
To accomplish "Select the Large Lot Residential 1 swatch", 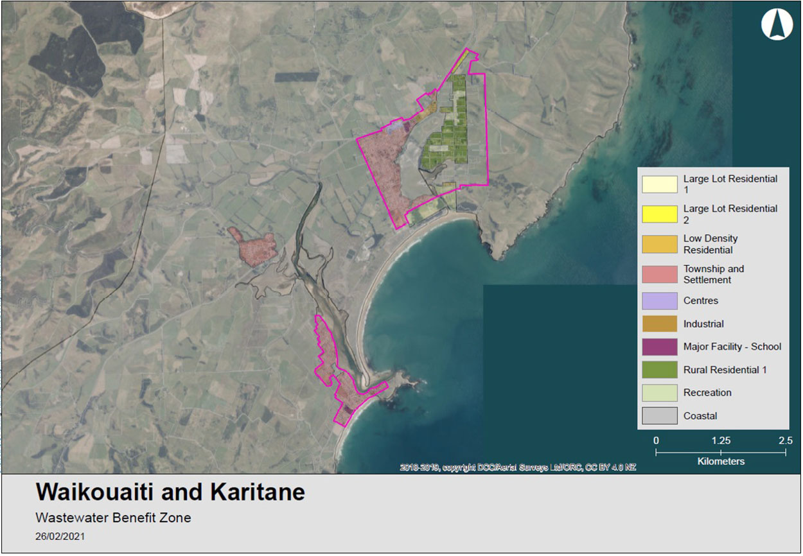I will [660, 184].
